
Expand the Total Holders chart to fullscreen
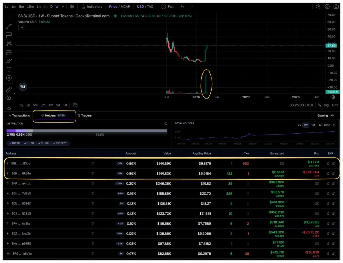(x=299, y=125)
